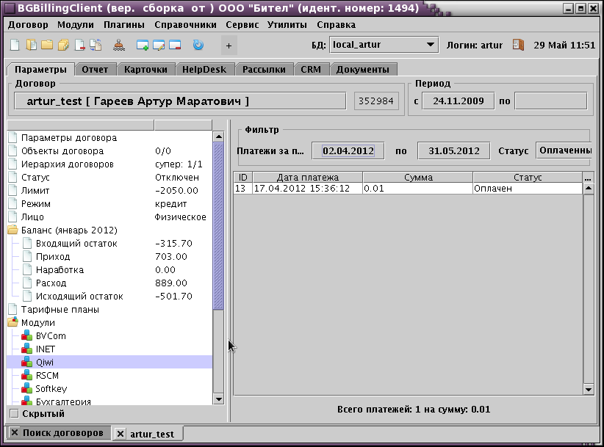This screenshot has height=447, width=604.
Task: Click the logout door icon beside login
Action: coord(518,45)
